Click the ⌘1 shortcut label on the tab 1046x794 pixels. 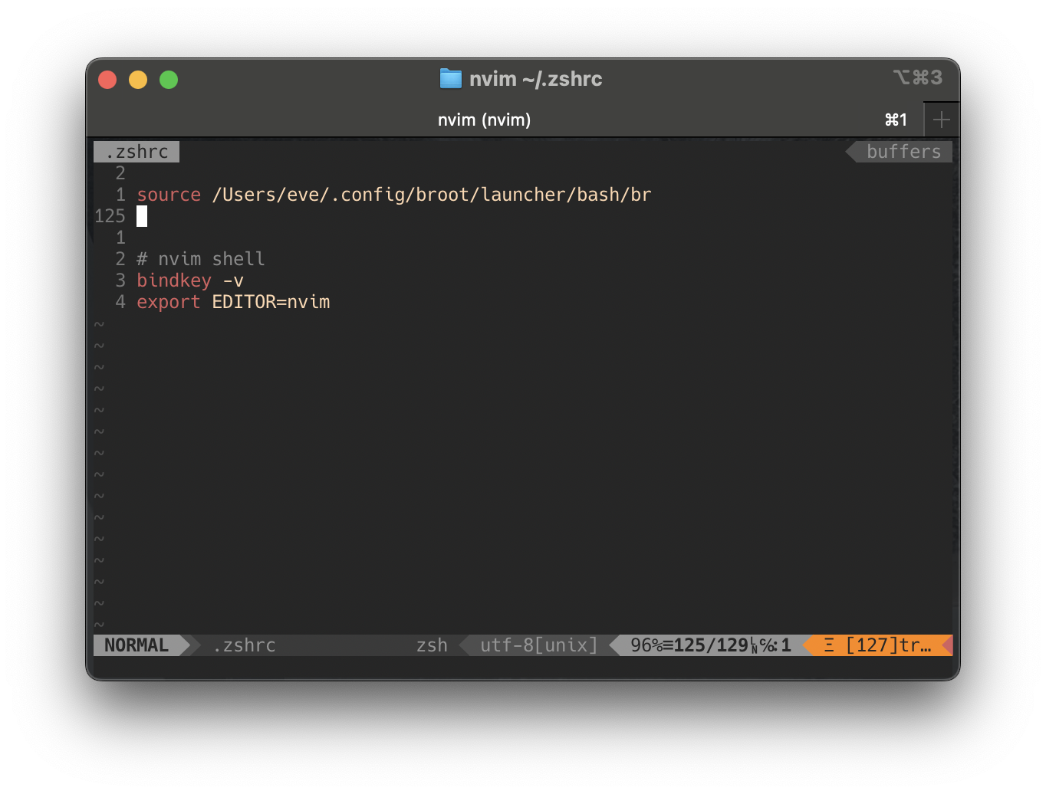click(896, 120)
